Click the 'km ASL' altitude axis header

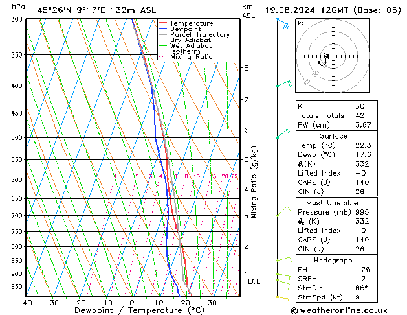(248, 11)
